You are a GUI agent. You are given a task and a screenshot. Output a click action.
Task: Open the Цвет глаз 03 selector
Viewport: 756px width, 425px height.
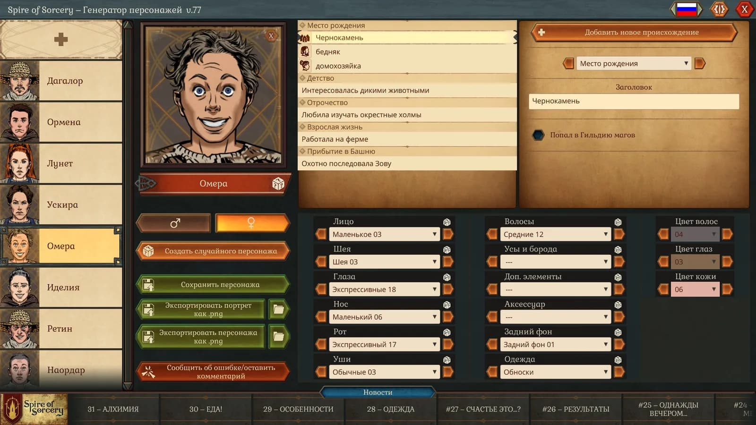click(695, 262)
